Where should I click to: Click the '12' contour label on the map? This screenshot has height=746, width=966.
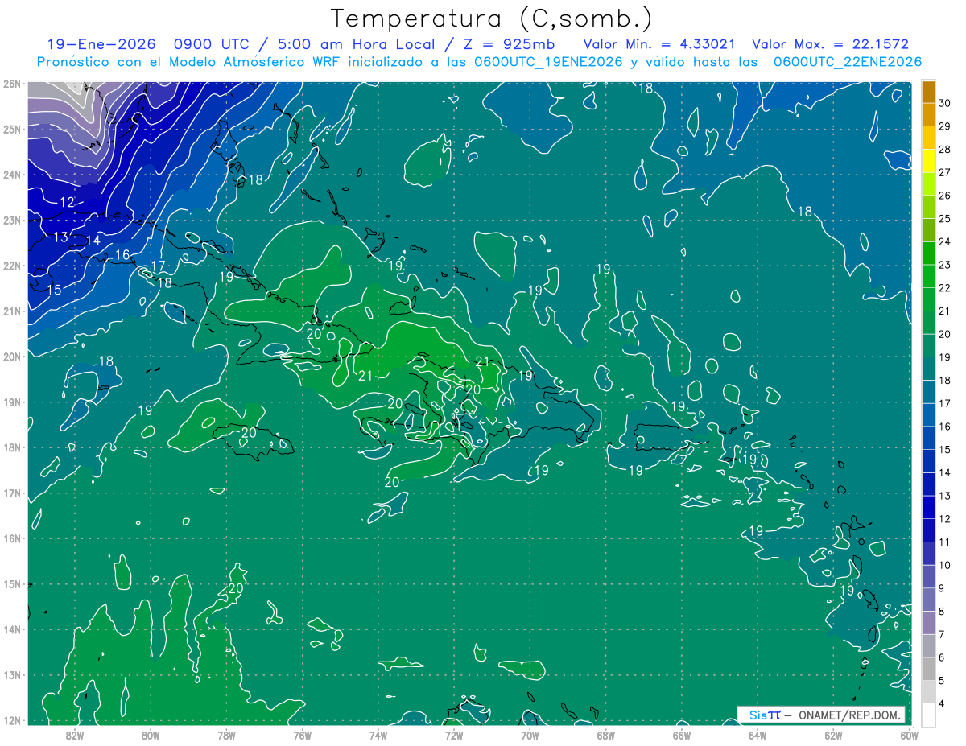coord(67,202)
